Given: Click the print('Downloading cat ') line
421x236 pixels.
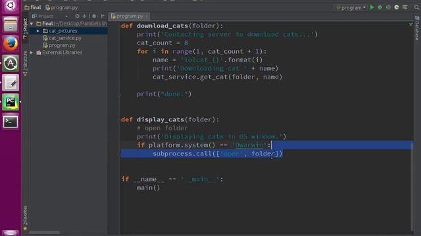Looking at the screenshot, I should 215,68.
